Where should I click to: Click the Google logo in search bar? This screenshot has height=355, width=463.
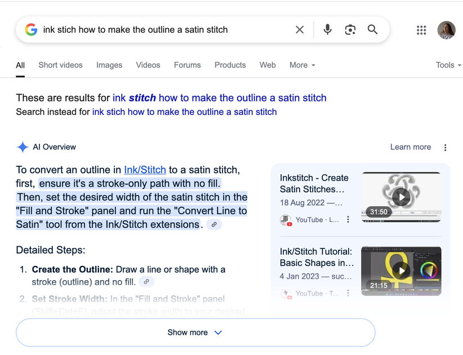31,29
